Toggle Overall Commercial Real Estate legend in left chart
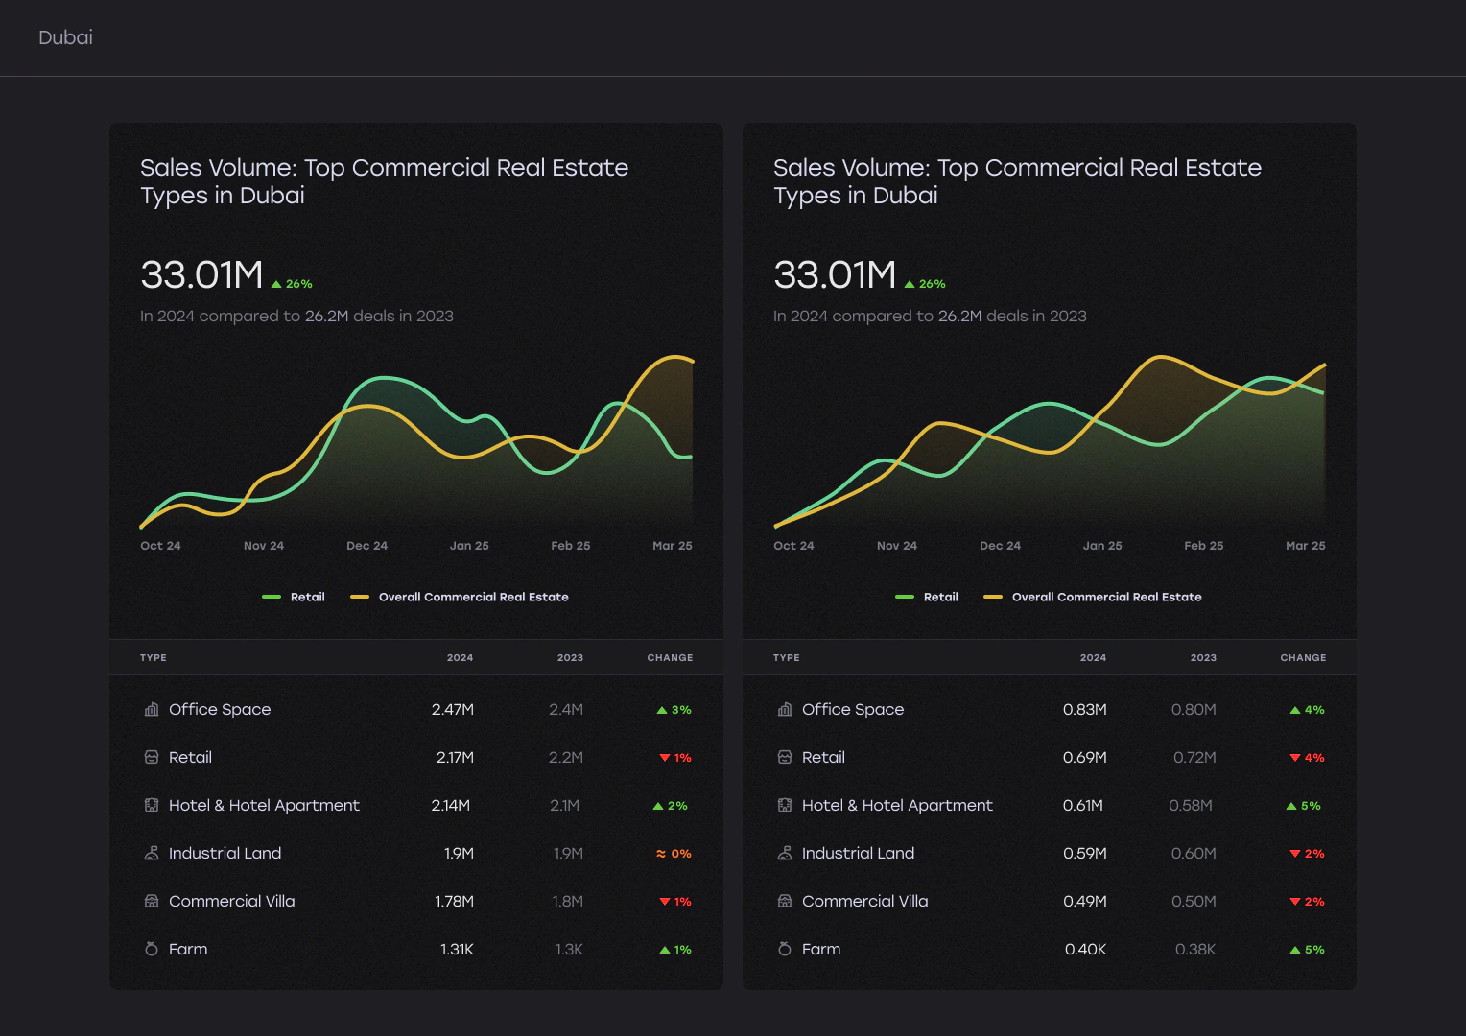 pyautogui.click(x=460, y=597)
